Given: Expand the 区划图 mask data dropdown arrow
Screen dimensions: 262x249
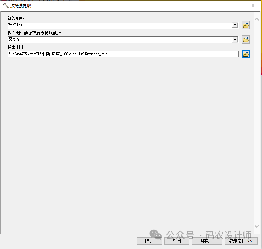Looking at the screenshot, I should [x=235, y=40].
